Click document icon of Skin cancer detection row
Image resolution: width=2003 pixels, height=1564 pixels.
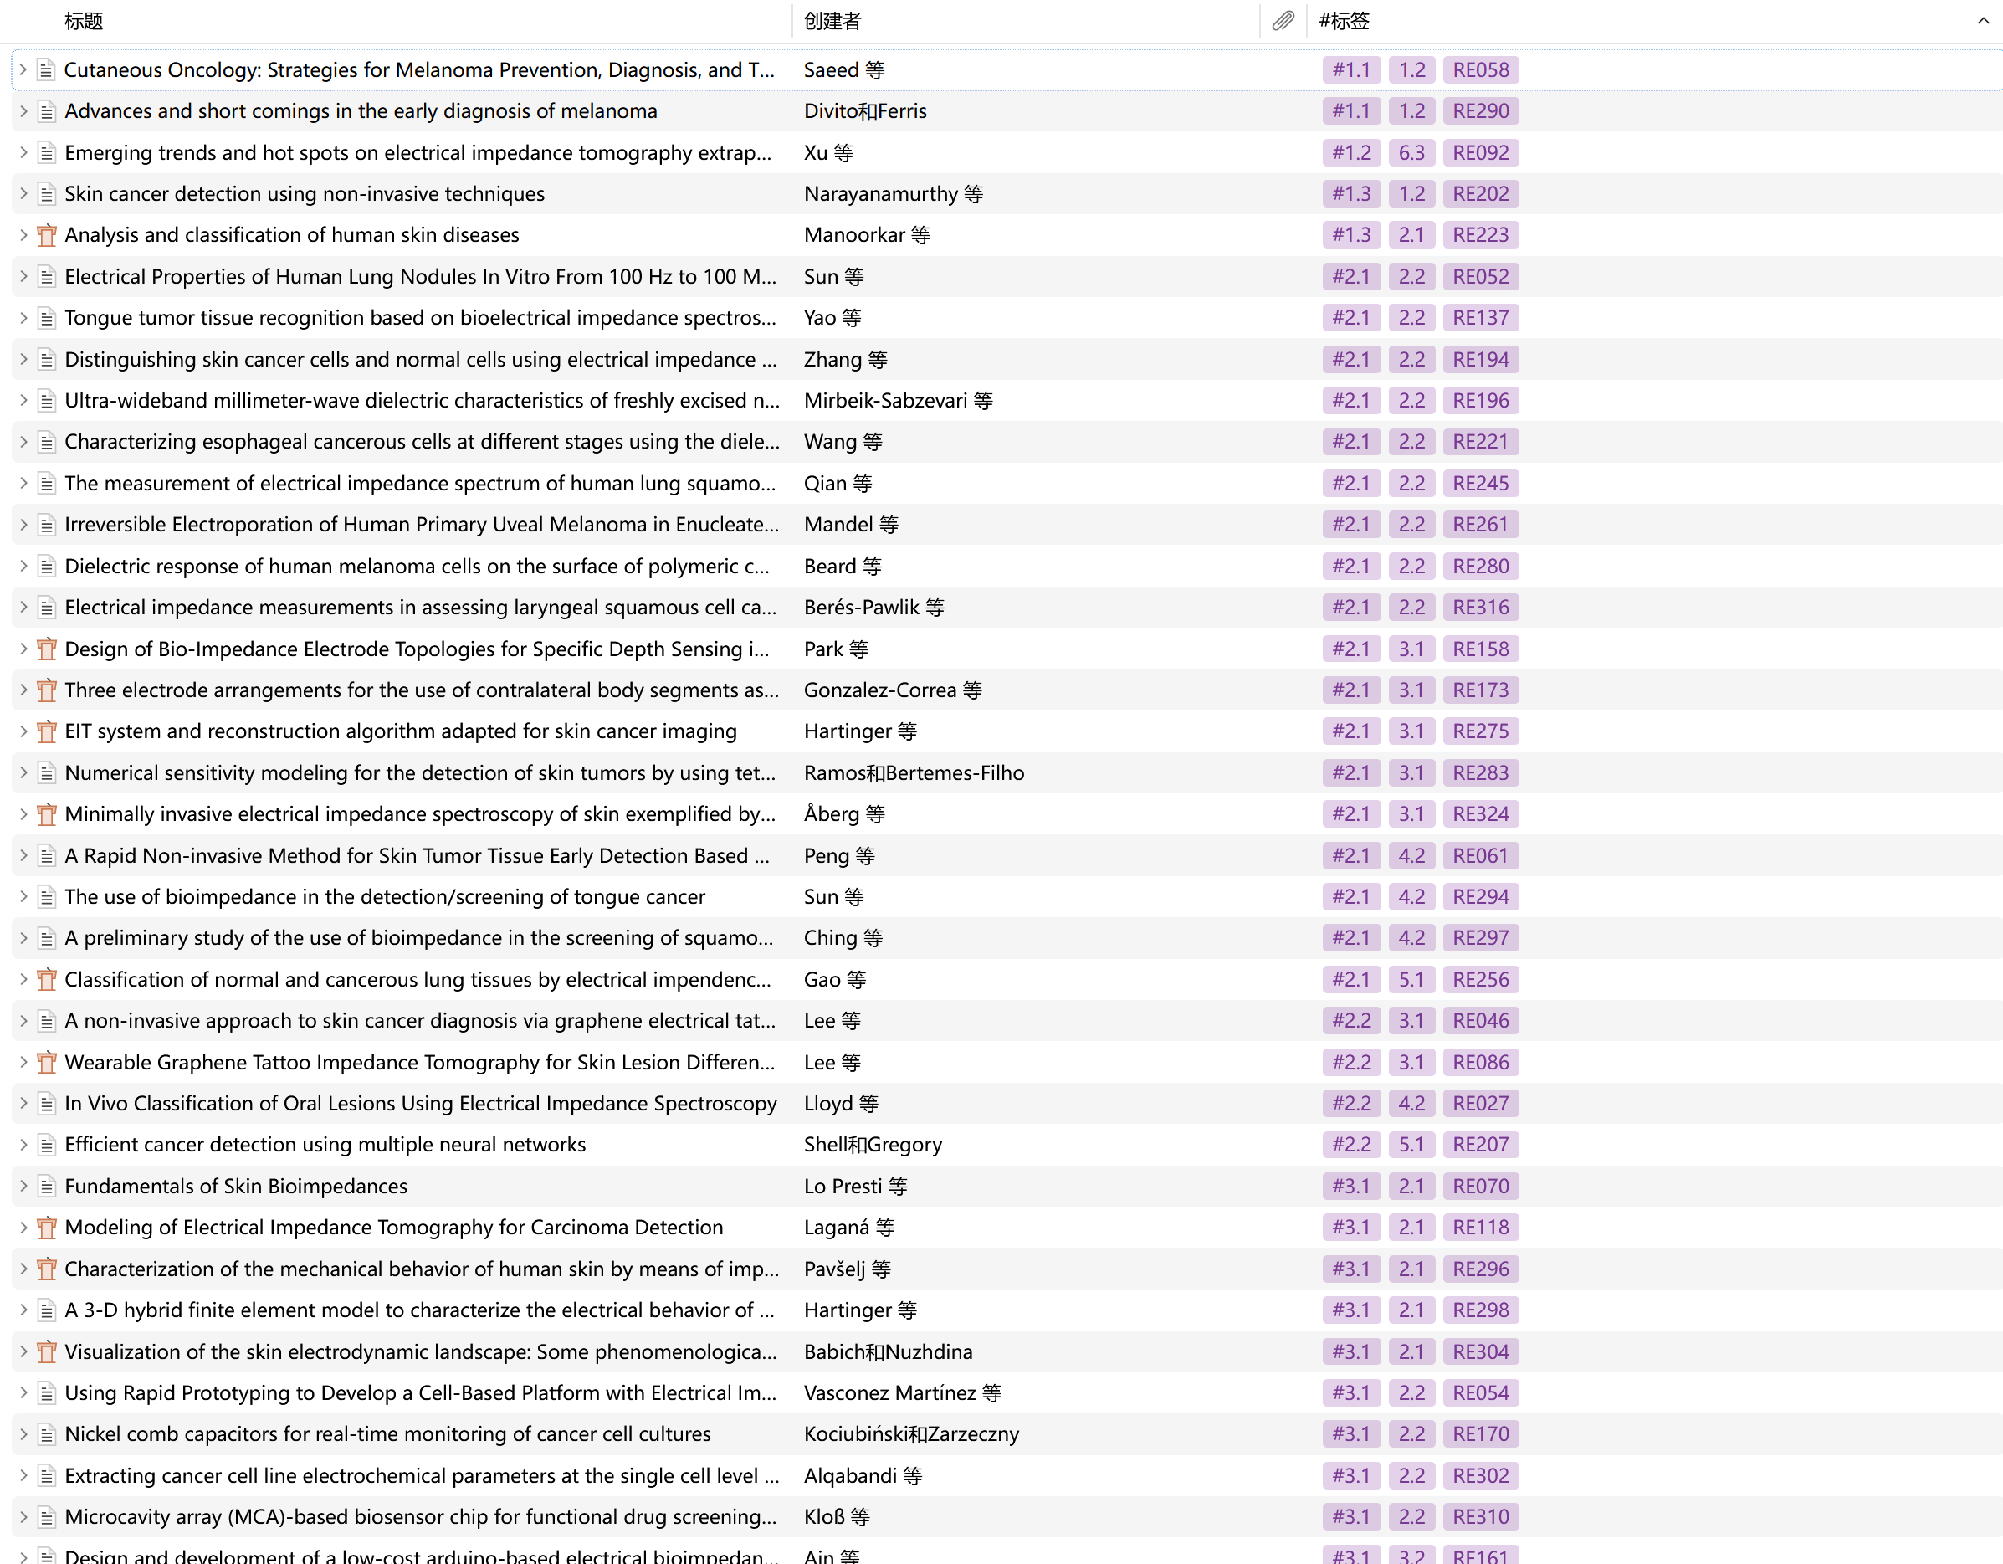pyautogui.click(x=46, y=193)
